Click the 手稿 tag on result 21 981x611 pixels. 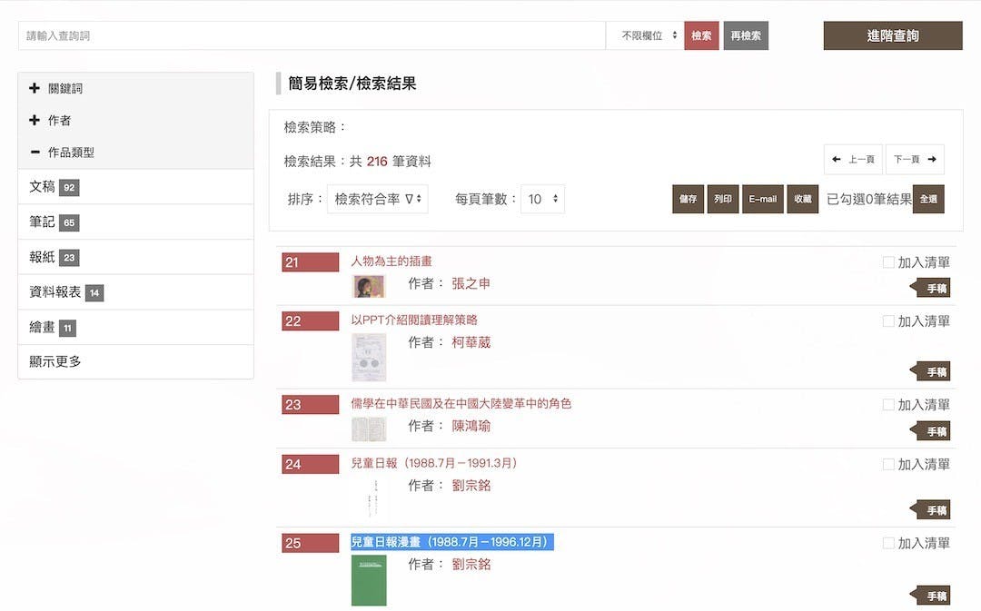click(x=936, y=289)
